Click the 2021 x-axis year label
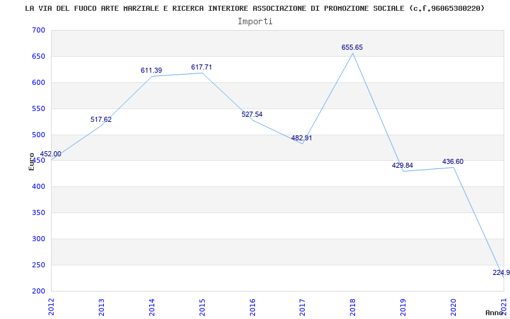 click(x=504, y=306)
